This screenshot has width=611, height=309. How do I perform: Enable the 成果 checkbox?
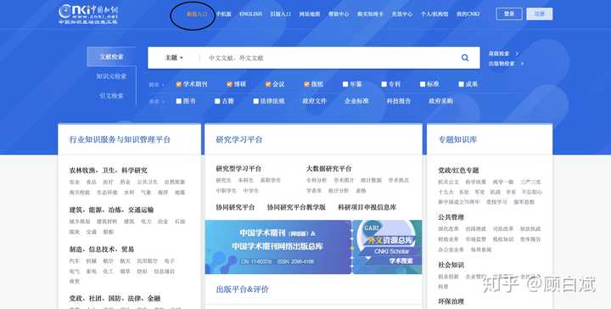[461, 84]
